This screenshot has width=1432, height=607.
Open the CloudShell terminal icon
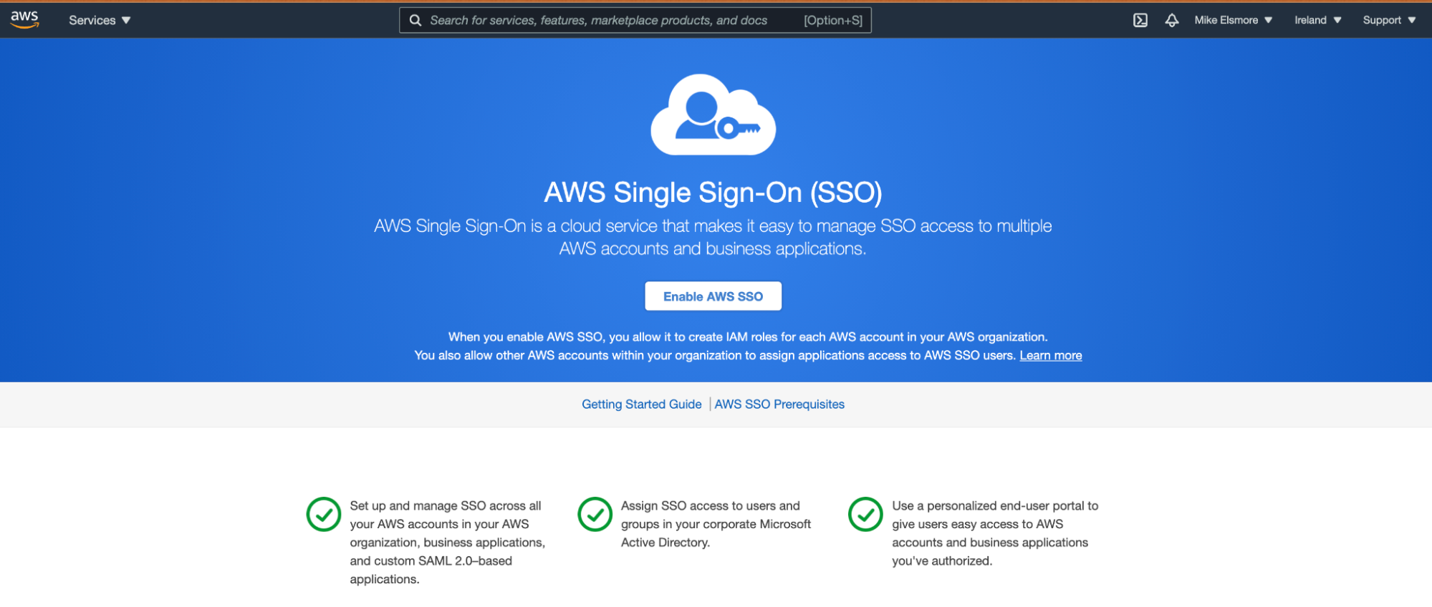pyautogui.click(x=1140, y=20)
